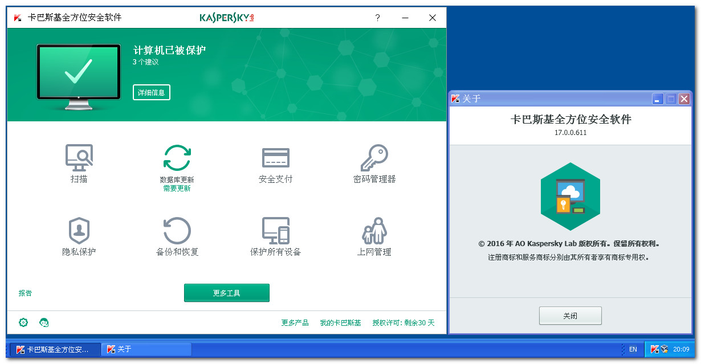The image size is (701, 364).
Task: Open Safe Money (安全支付) card icon
Action: click(275, 158)
